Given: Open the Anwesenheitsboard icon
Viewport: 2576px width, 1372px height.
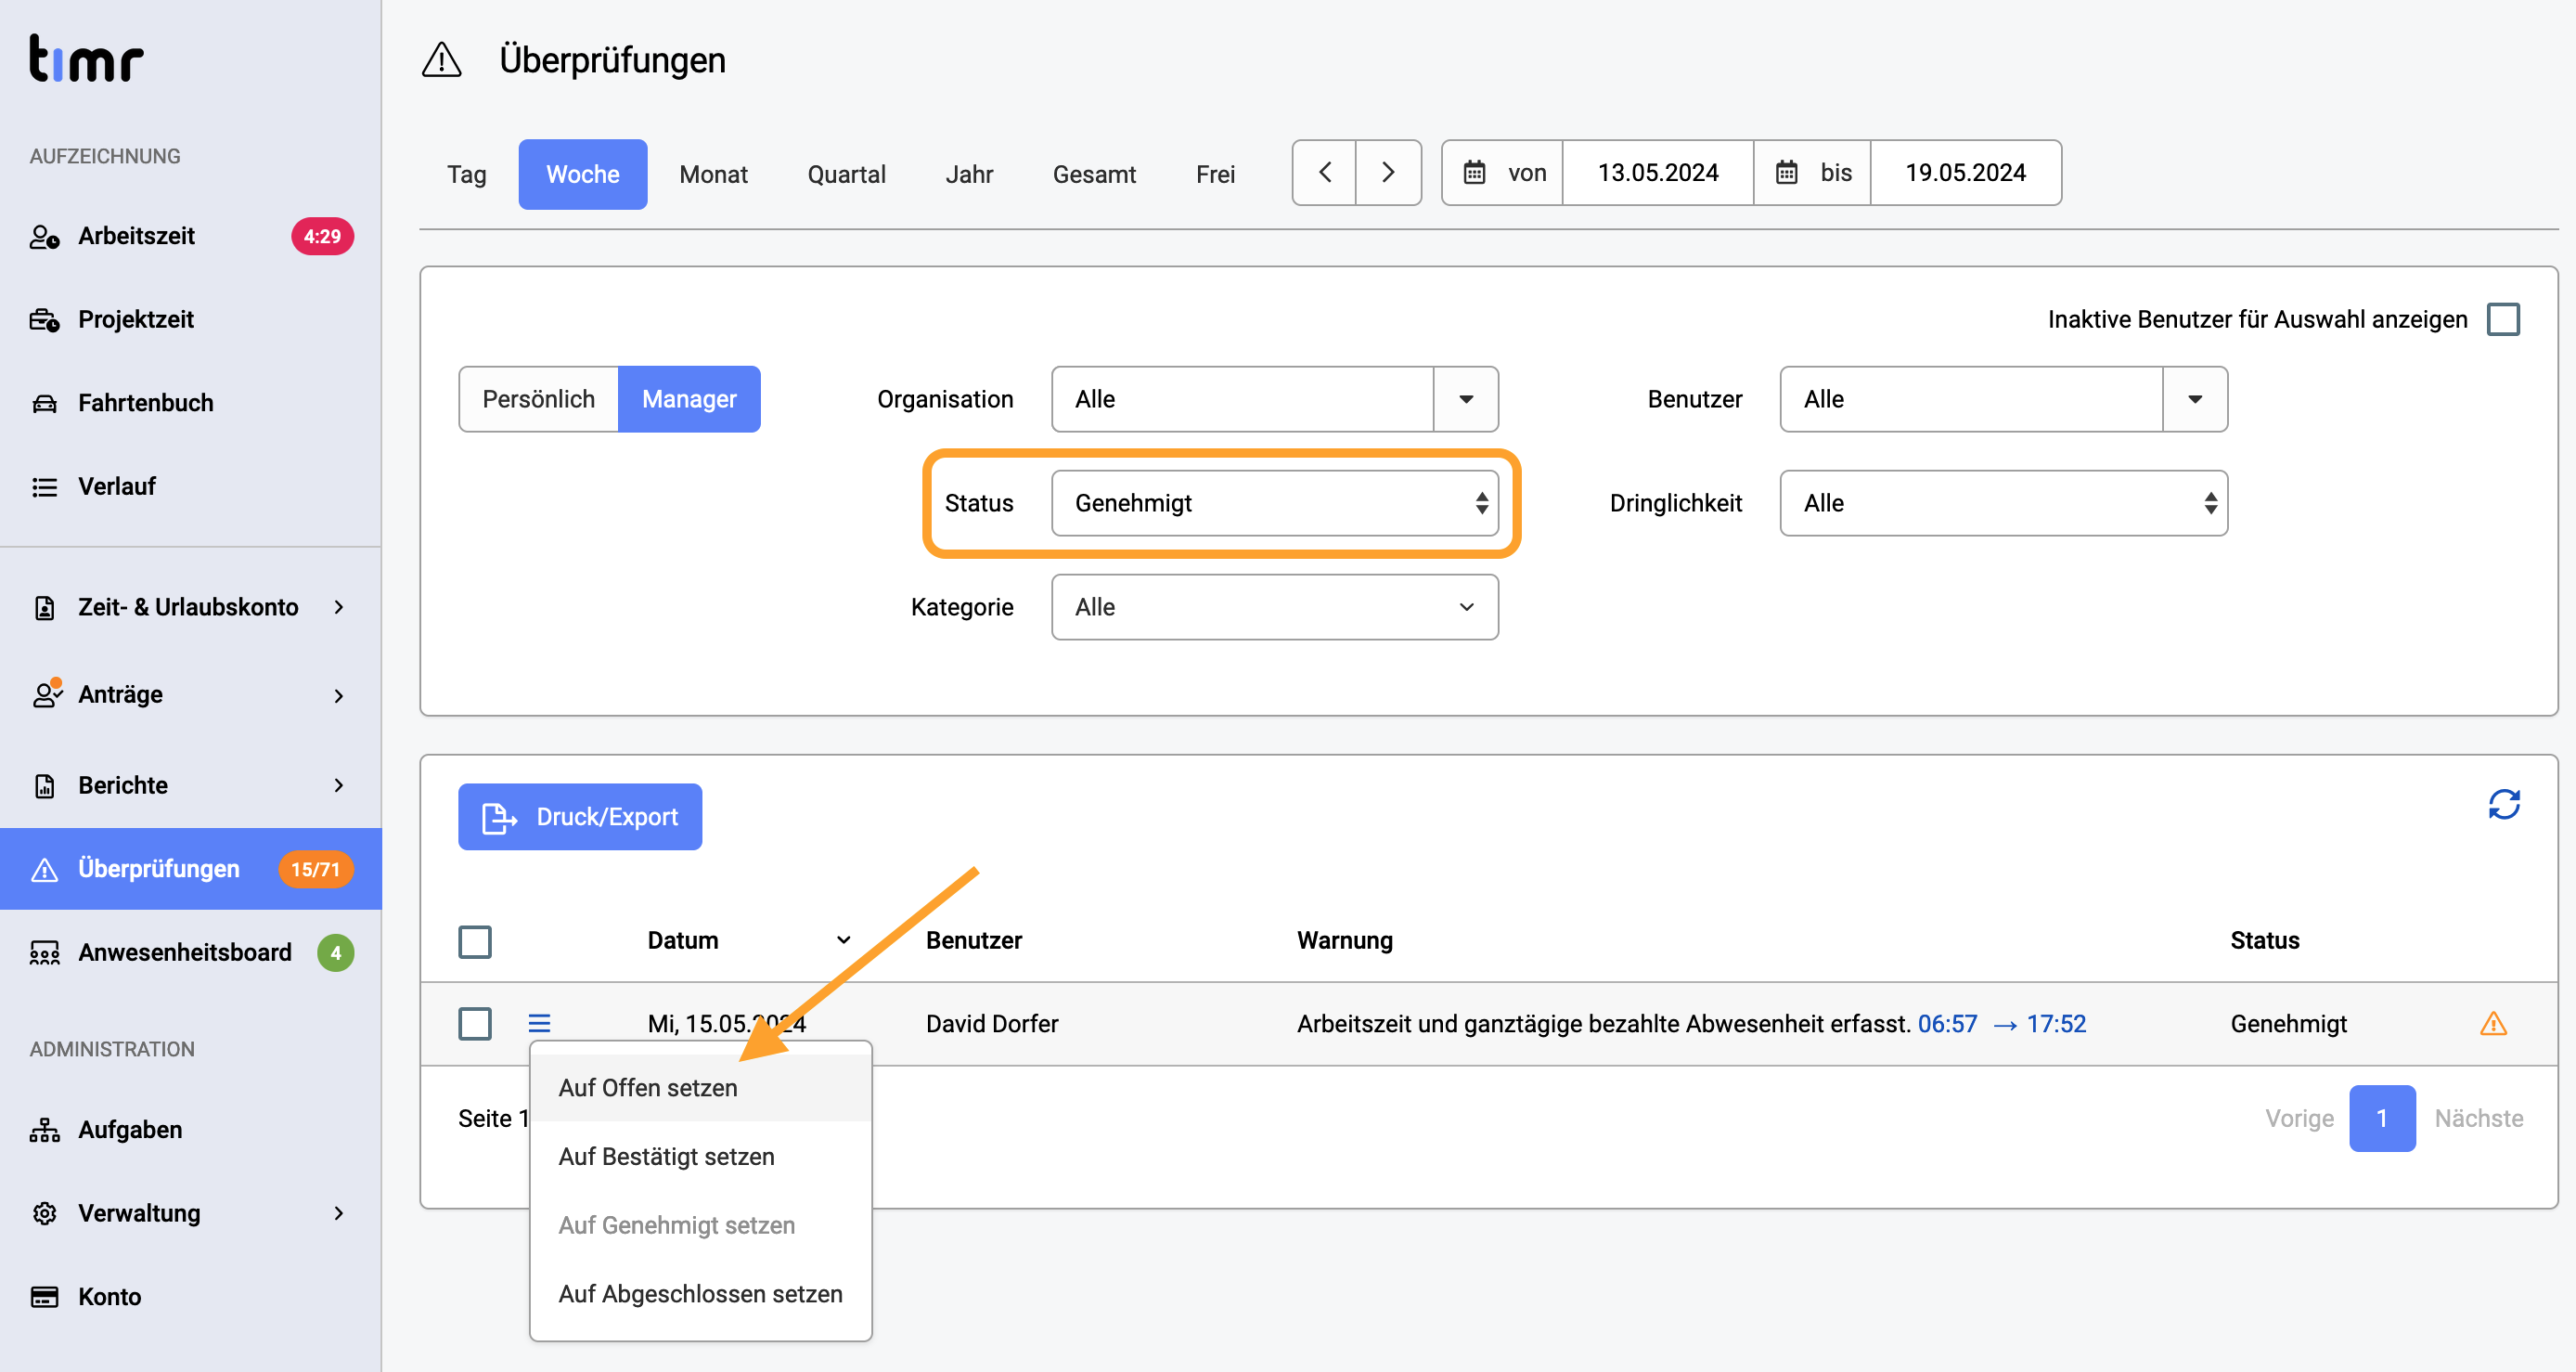Looking at the screenshot, I should 45,952.
